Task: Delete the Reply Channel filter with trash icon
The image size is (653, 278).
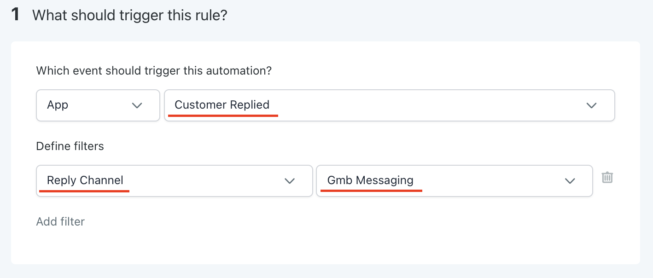Action: point(607,177)
